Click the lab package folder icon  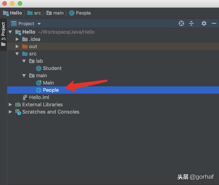click(x=32, y=61)
